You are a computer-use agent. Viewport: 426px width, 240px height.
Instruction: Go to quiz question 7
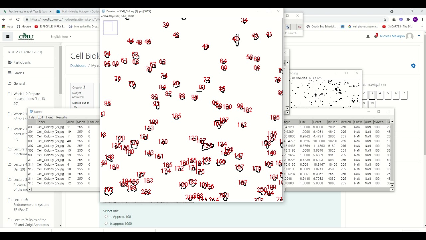click(x=404, y=95)
